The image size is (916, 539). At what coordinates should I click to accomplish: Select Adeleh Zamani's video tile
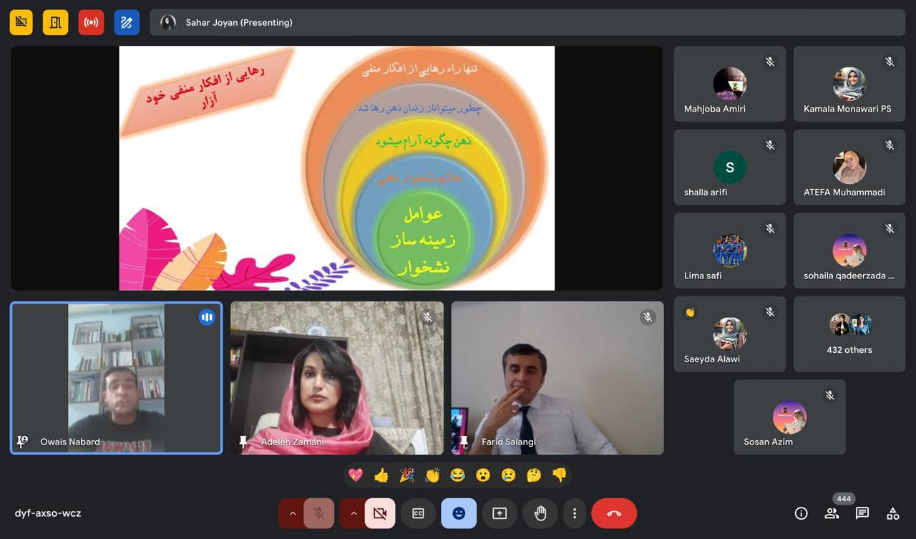pyautogui.click(x=336, y=377)
